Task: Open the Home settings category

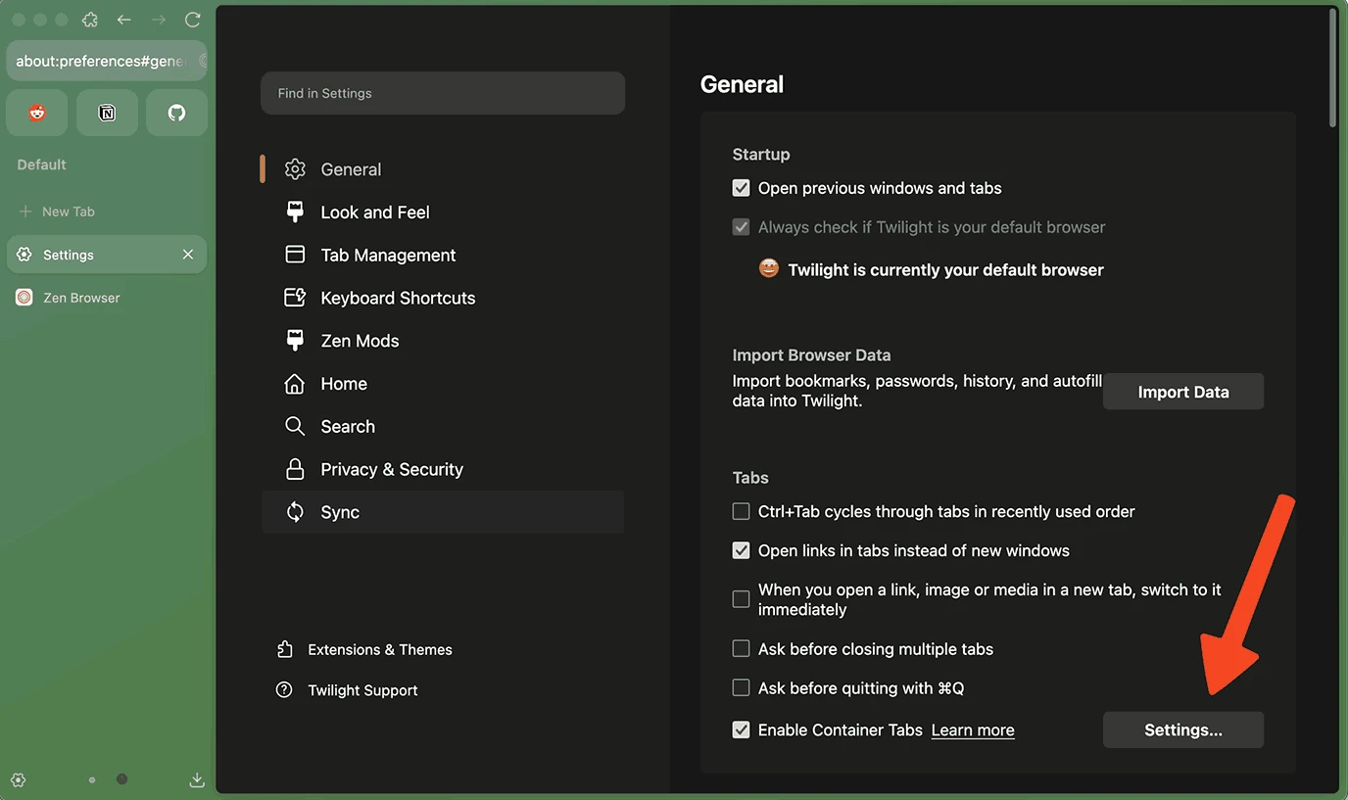Action: (x=443, y=384)
